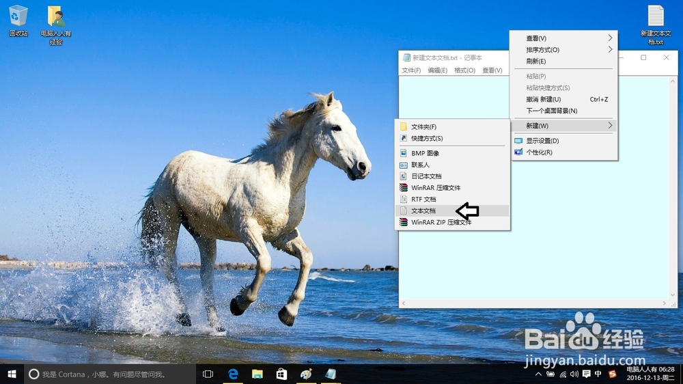Open the volume speaker tray icon
Screen dimensions: 683x384
tap(574, 374)
